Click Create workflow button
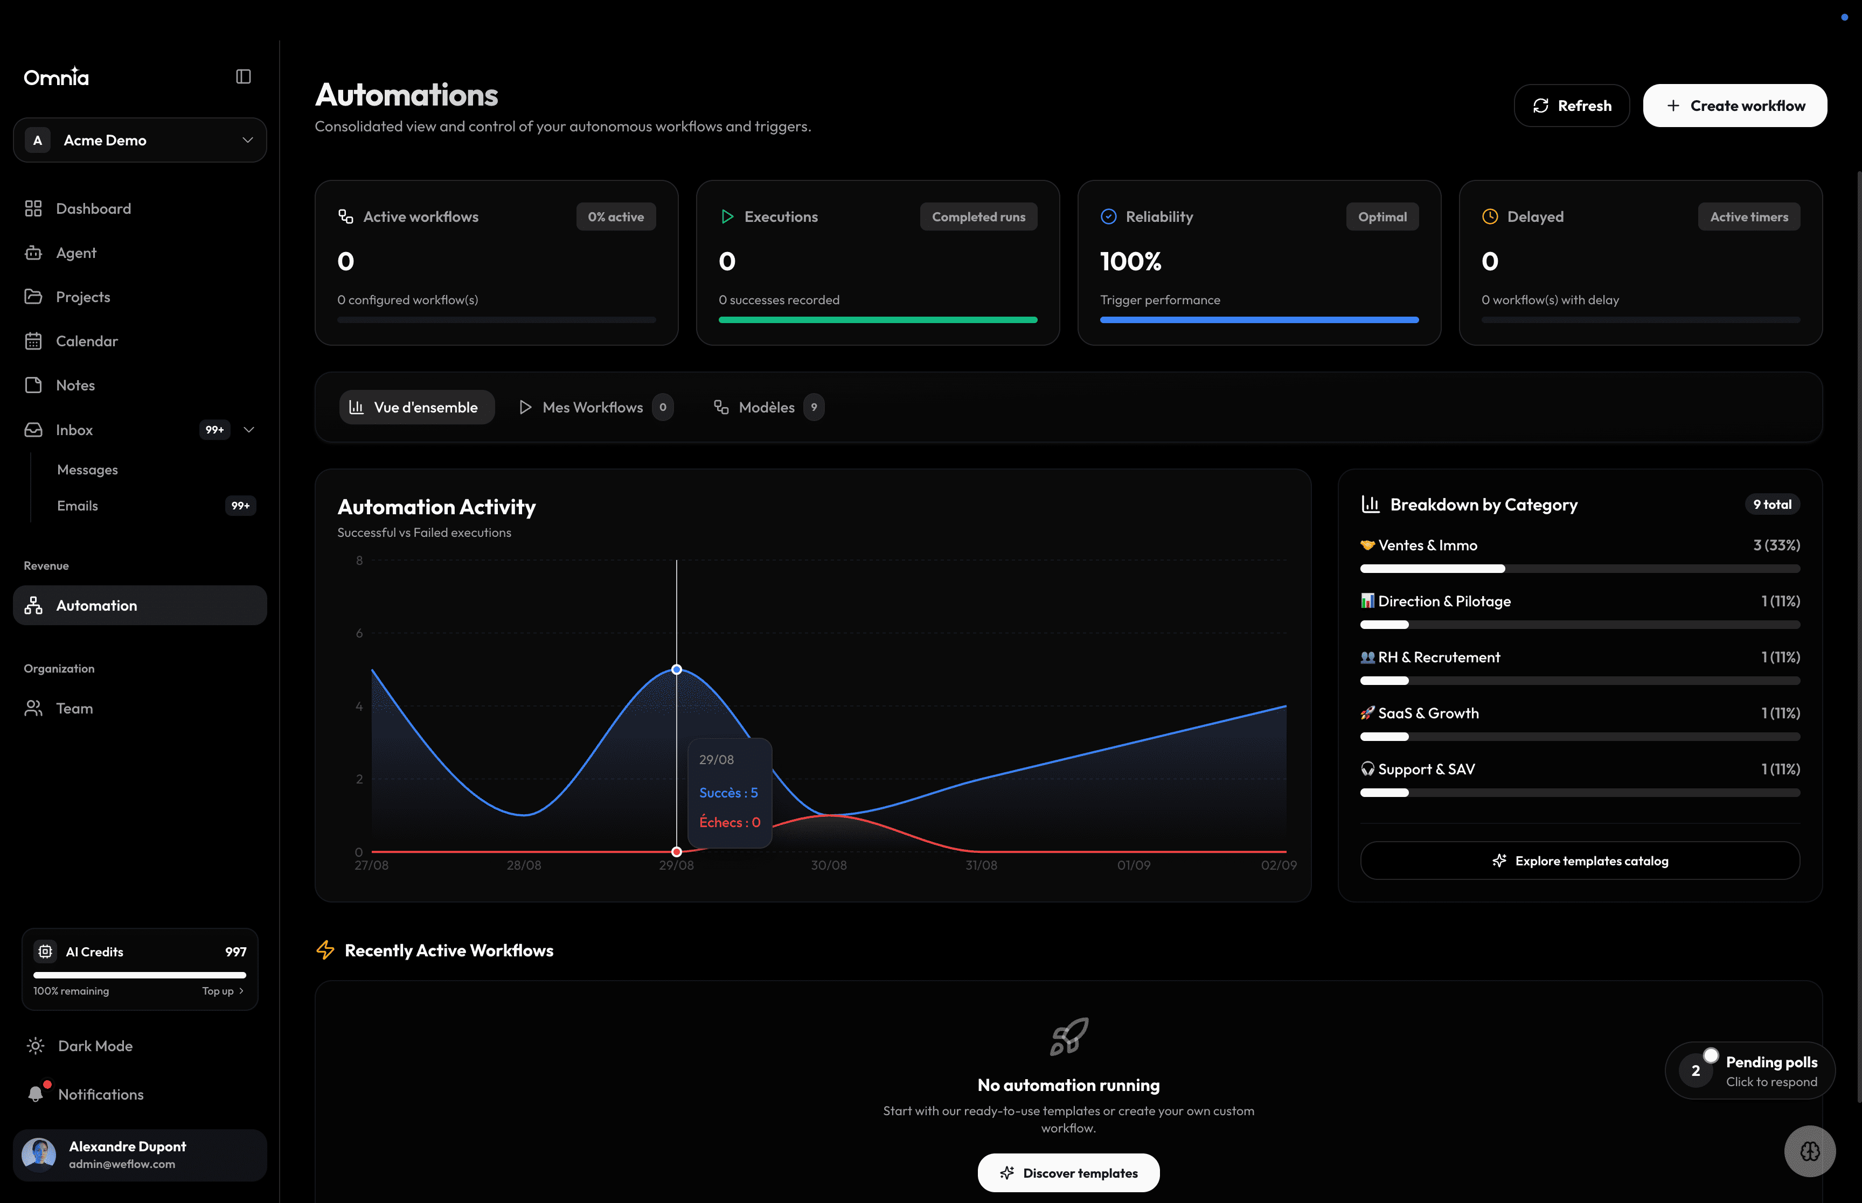This screenshot has height=1203, width=1862. point(1735,106)
